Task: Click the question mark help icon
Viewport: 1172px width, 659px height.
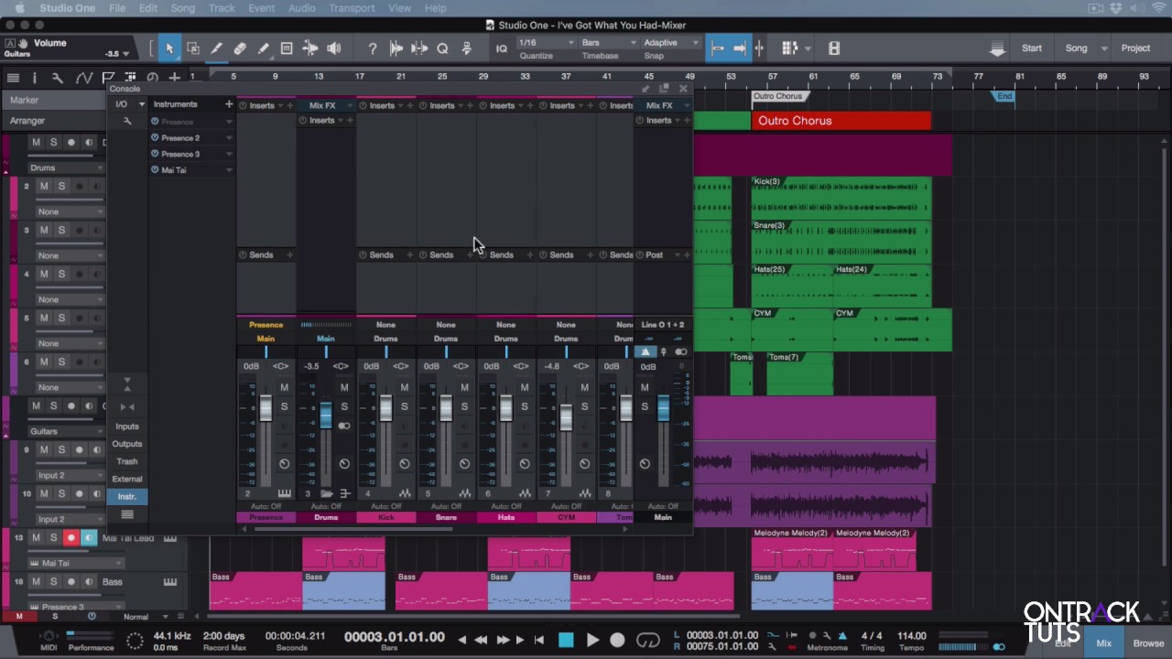Action: point(373,49)
